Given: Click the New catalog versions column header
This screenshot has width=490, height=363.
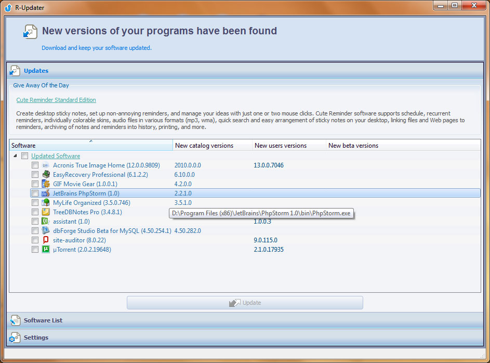Looking at the screenshot, I should [213, 146].
